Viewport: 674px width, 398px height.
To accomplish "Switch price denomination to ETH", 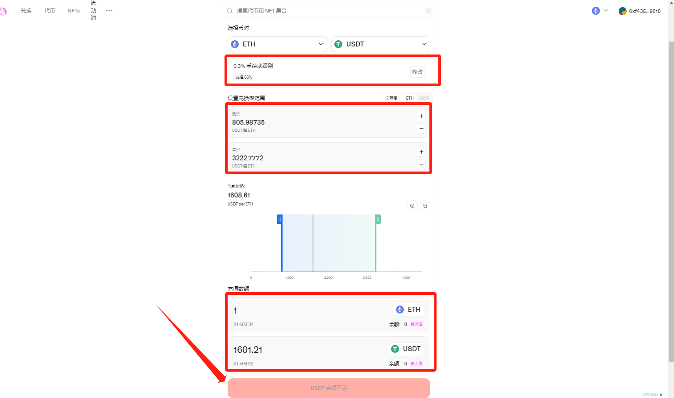I will (410, 98).
